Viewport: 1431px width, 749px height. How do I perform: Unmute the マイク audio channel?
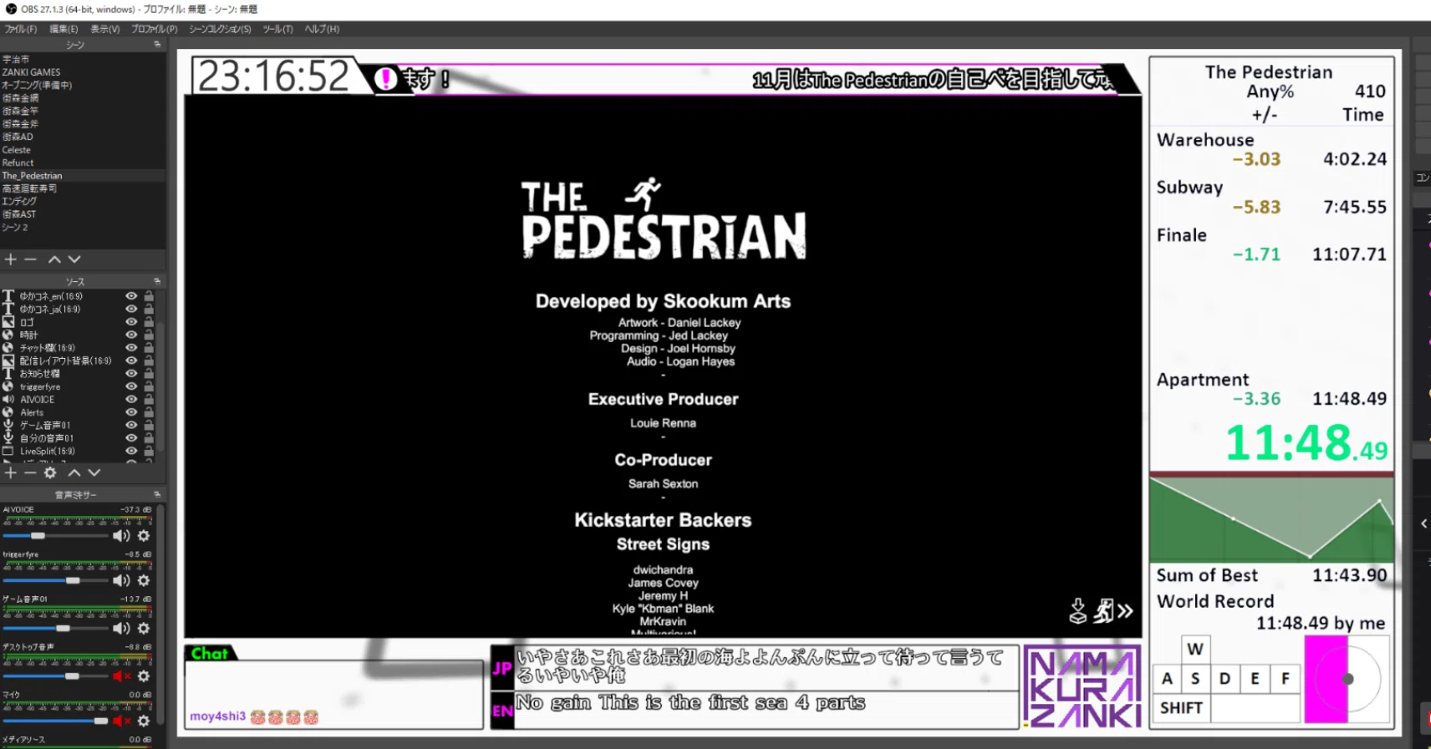coord(122,720)
